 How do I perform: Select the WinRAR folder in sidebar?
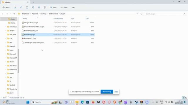[11, 85]
